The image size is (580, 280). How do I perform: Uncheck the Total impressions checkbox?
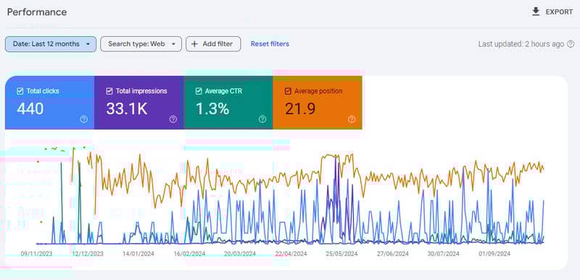pos(109,91)
